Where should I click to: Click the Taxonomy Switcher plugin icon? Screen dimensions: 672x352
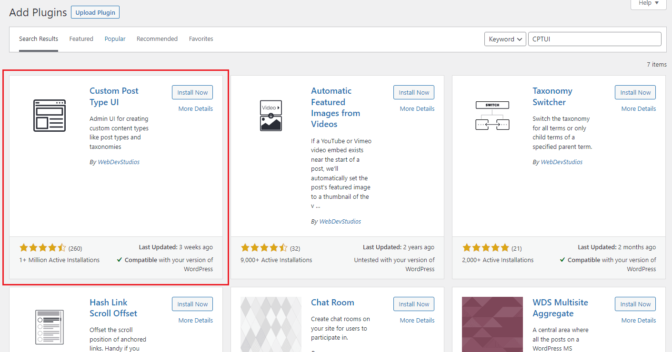[492, 116]
